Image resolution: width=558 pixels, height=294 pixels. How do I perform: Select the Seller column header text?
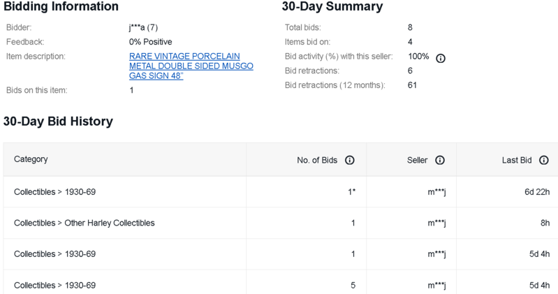417,160
